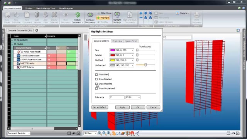Switch to the 3D View ribbon tab
The width and height of the screenshot is (247, 139).
pyautogui.click(x=29, y=8)
